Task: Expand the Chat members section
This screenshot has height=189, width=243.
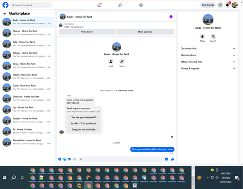Action: click(x=208, y=55)
